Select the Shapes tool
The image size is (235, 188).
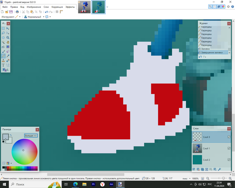(x=6, y=70)
